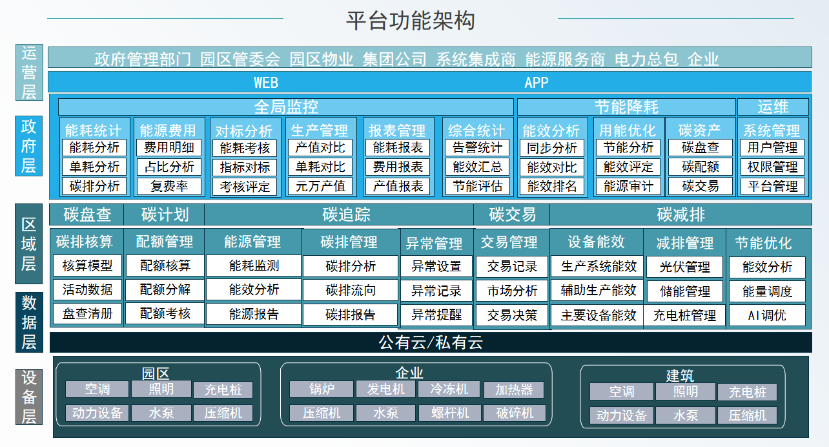
Task: Select the 能源审计 box
Action: (x=628, y=187)
